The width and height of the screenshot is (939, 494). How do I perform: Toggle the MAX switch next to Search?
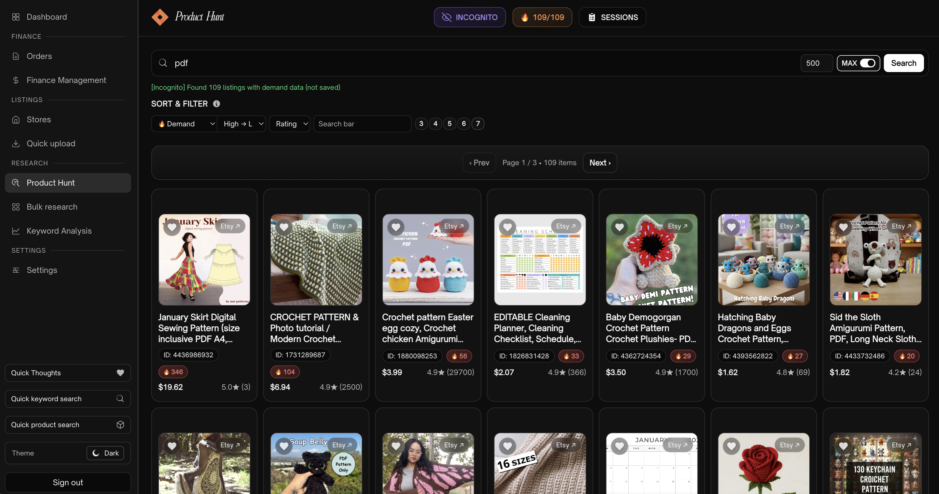click(x=867, y=63)
